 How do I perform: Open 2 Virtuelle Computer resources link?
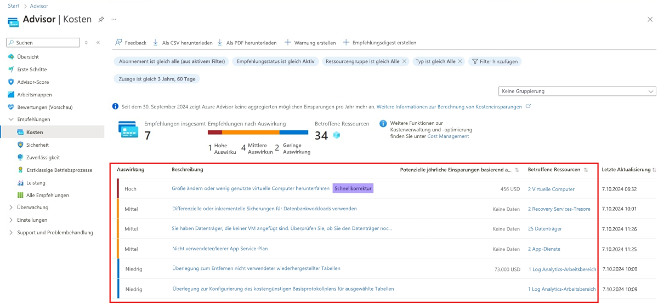tap(551, 189)
